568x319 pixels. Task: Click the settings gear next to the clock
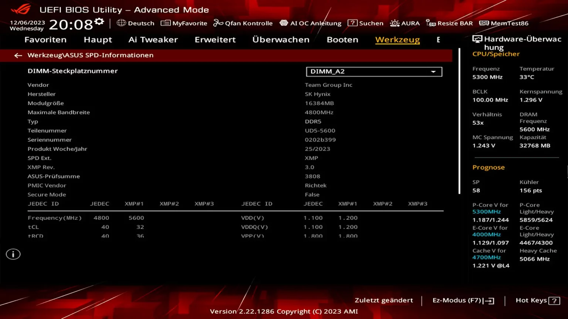click(x=99, y=22)
